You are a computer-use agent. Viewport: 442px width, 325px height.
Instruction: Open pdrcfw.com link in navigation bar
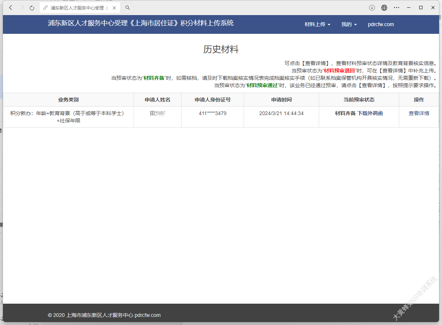pyautogui.click(x=381, y=24)
